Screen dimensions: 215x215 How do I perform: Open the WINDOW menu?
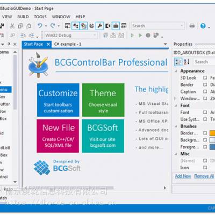click(x=61, y=17)
